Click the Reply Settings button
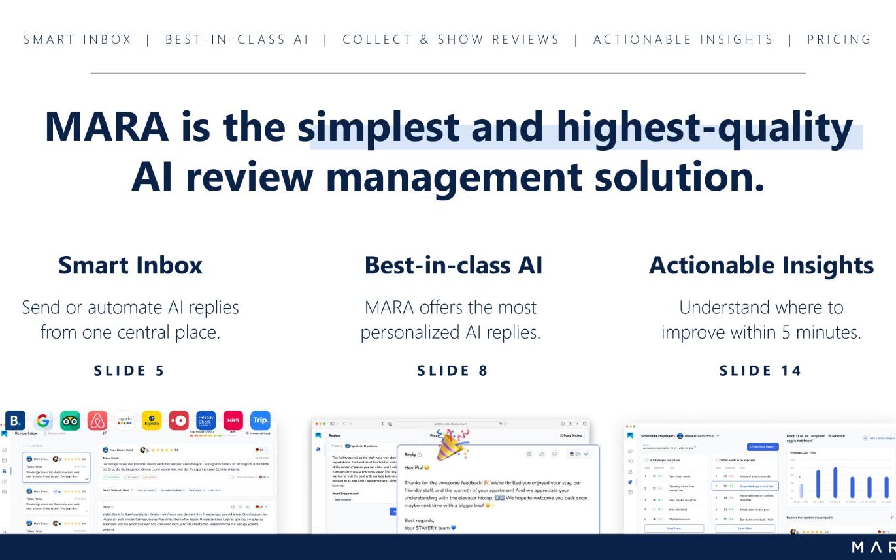The width and height of the screenshot is (896, 560). [x=571, y=435]
